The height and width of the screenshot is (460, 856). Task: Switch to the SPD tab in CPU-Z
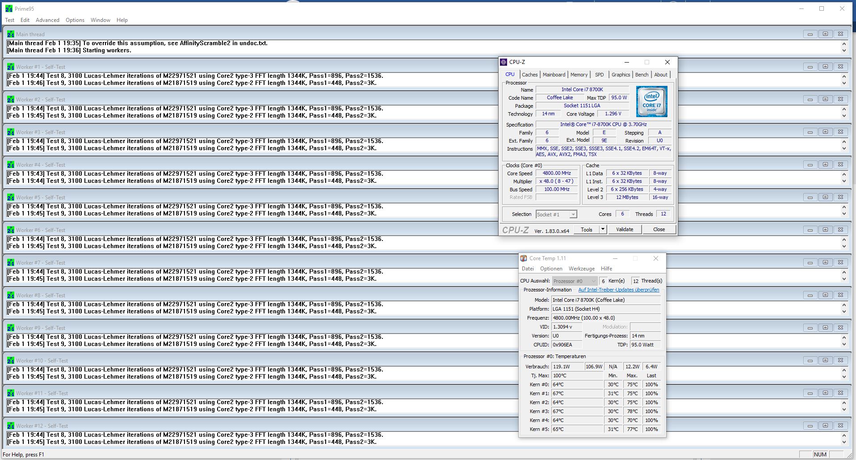tap(600, 75)
